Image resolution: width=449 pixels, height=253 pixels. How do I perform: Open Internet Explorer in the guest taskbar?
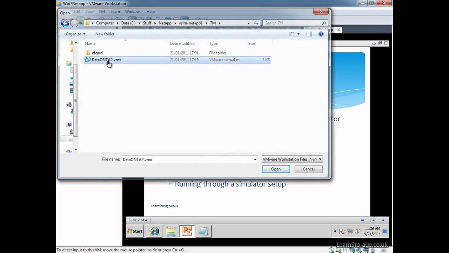coord(154,231)
